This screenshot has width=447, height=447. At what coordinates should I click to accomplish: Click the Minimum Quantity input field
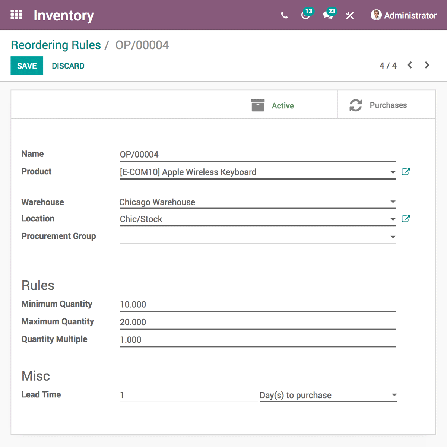pyautogui.click(x=223, y=304)
